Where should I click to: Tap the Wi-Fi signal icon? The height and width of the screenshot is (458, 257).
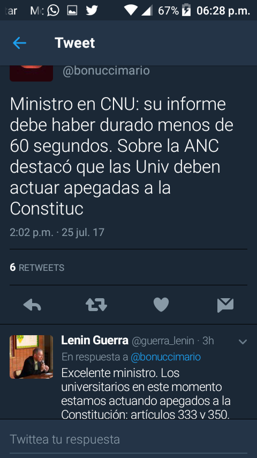click(131, 11)
